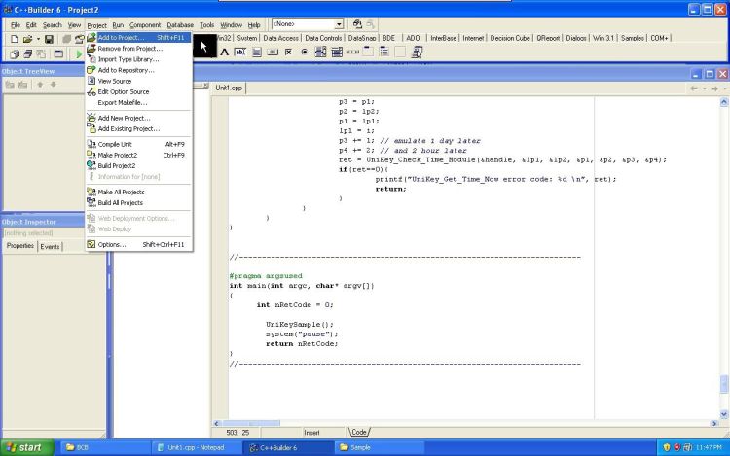Choose Add to Repository menu entry
This screenshot has height=456, width=730.
pyautogui.click(x=139, y=70)
